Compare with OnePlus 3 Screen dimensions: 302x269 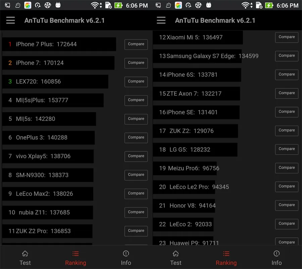136,138
